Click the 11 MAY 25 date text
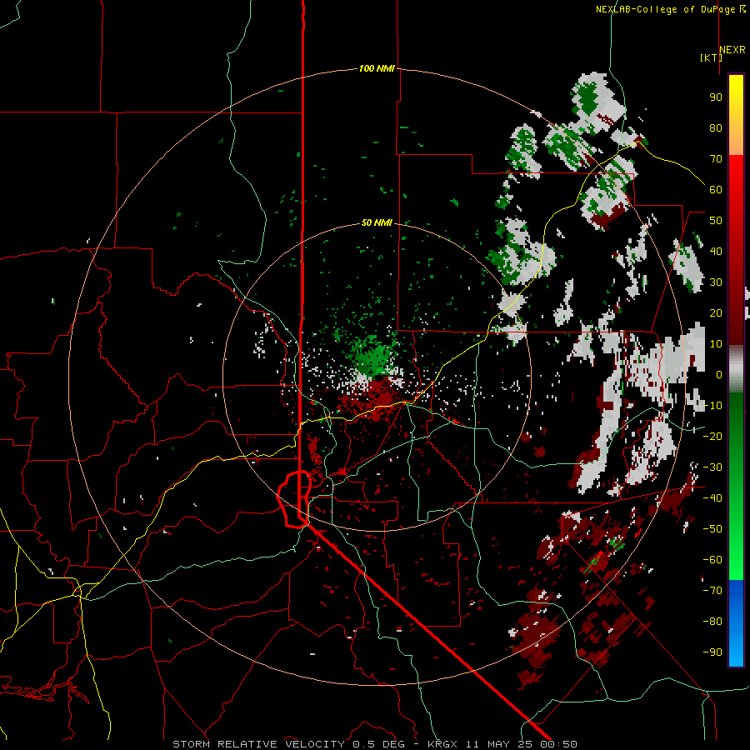Image resolution: width=750 pixels, height=750 pixels. coord(501,744)
